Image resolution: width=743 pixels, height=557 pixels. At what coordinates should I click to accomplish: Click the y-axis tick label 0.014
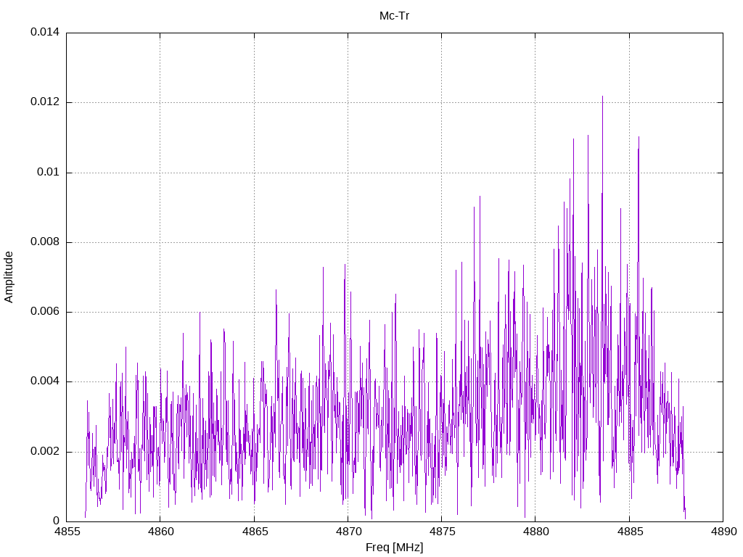click(45, 32)
